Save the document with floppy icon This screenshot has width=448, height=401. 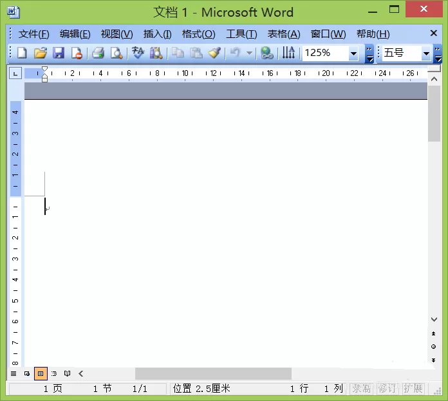(x=59, y=53)
